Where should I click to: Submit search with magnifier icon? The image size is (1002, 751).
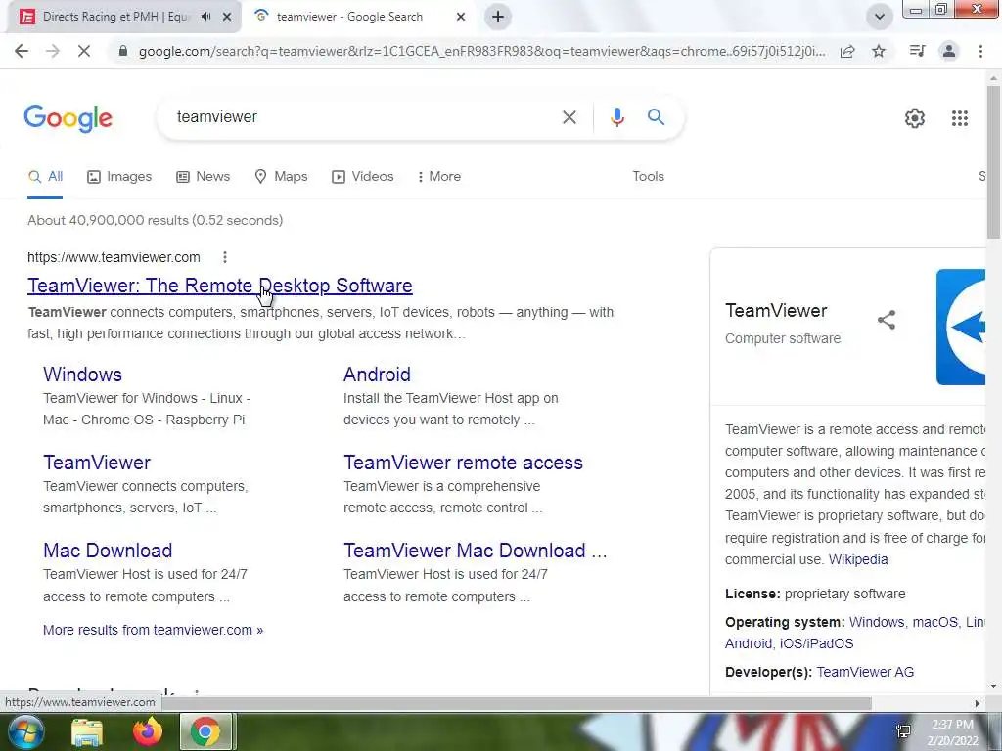[x=656, y=117]
